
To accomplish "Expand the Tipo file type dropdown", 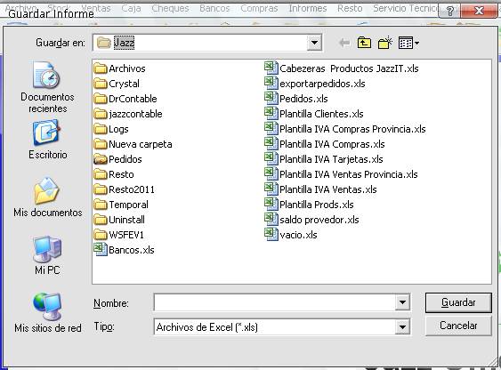I will point(402,327).
